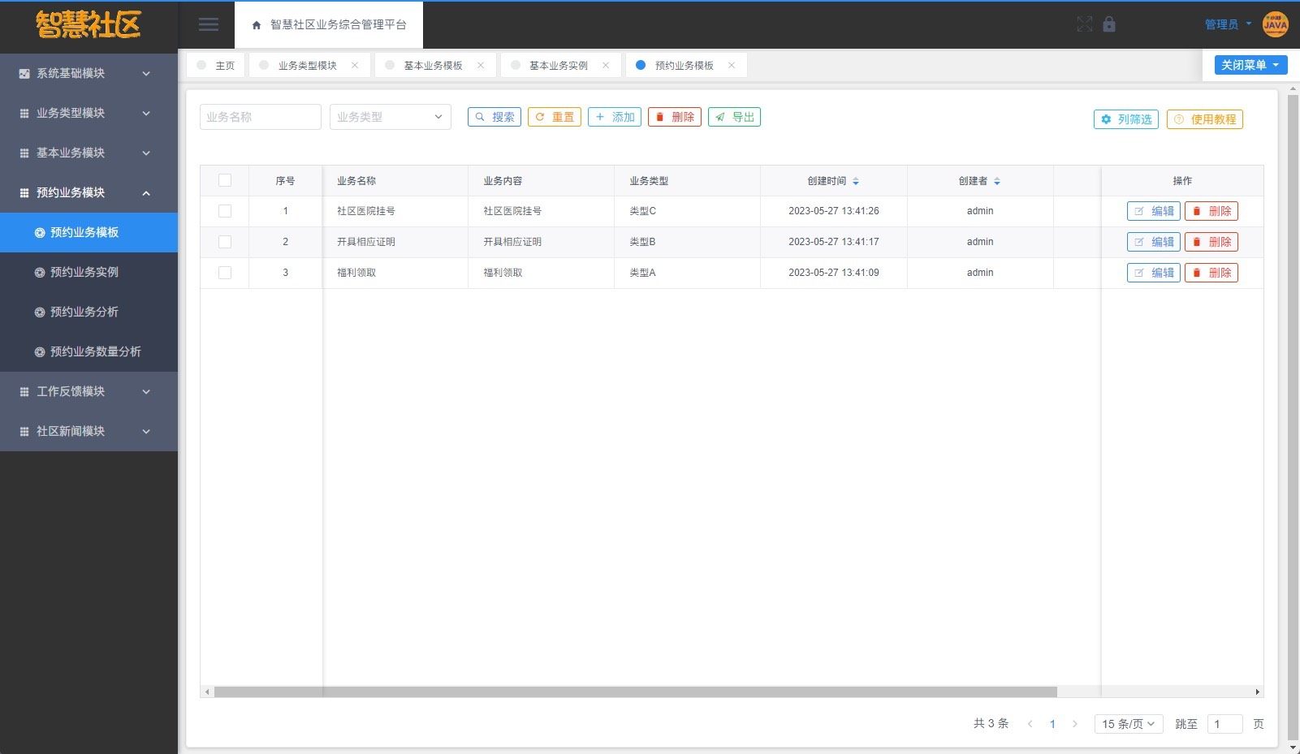Expand the 系统基础模块 sidebar menu
Image resolution: width=1300 pixels, height=754 pixels.
[89, 73]
